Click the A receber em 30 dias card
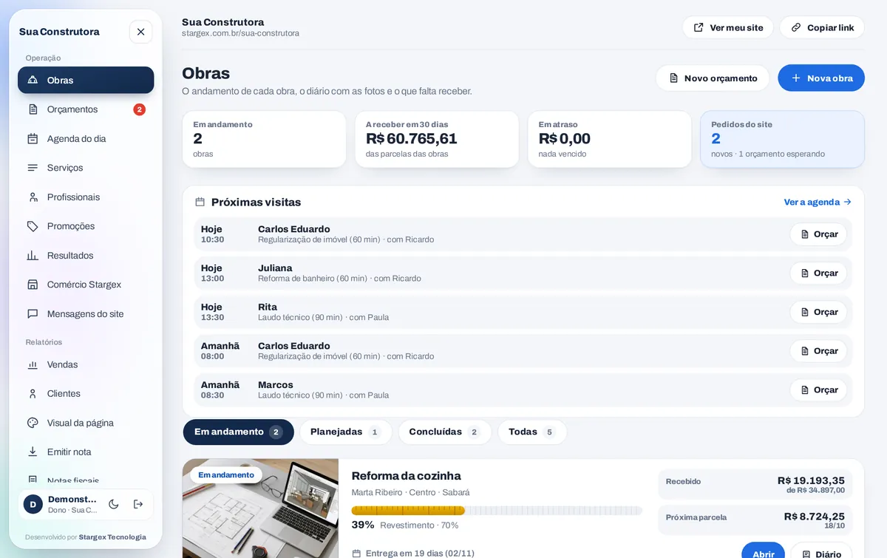This screenshot has width=887, height=558. point(437,139)
